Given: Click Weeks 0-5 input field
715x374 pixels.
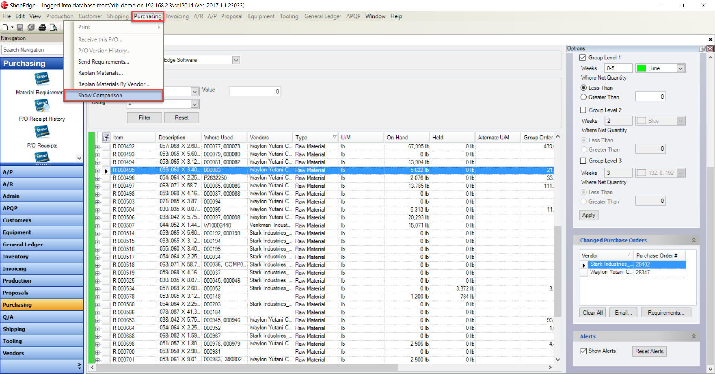Looking at the screenshot, I should click(x=619, y=68).
